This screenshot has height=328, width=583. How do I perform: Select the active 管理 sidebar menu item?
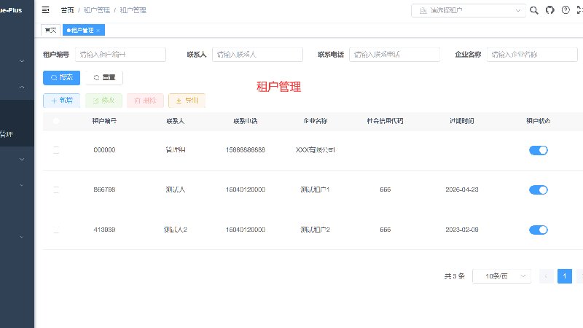coord(17,134)
